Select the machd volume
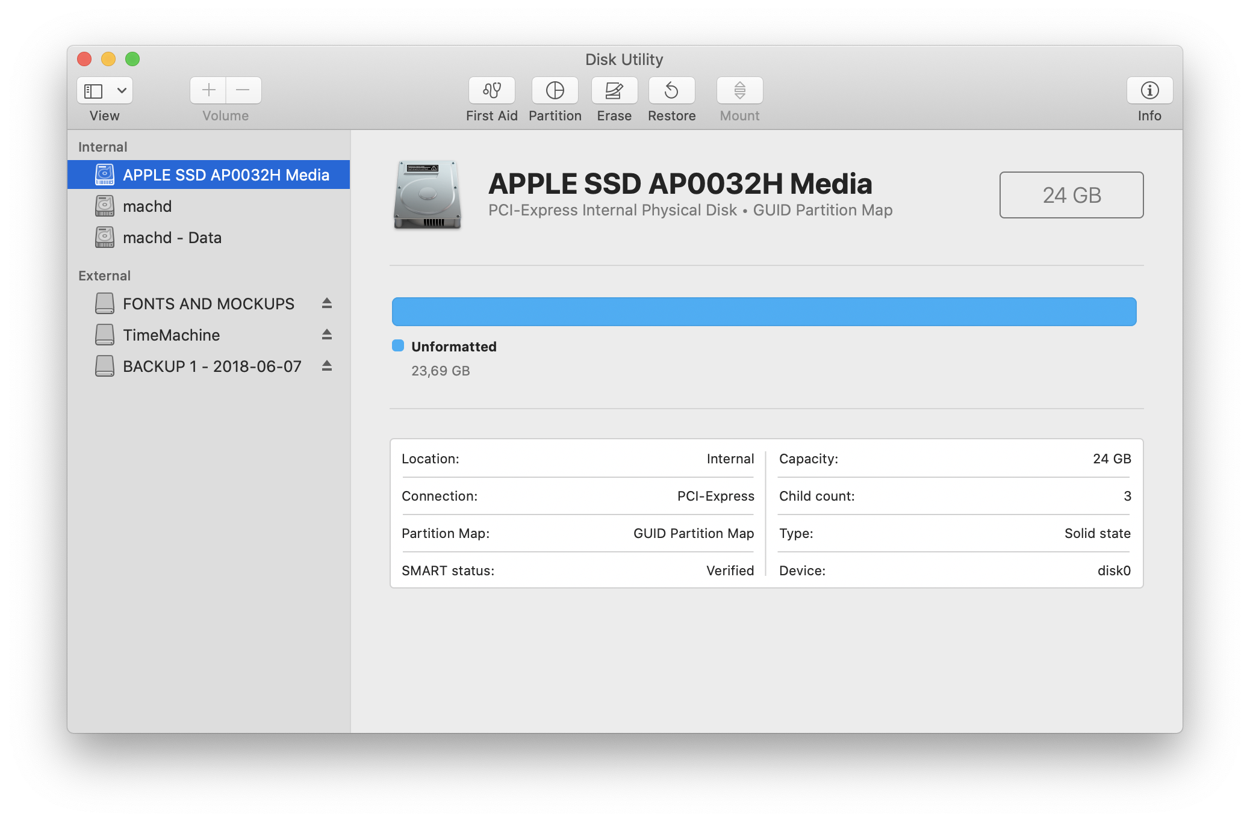1250x822 pixels. point(147,206)
